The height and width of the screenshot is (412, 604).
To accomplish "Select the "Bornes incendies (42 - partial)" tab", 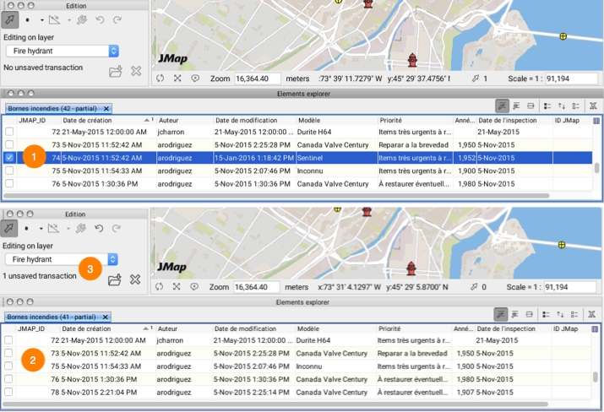I will (52, 108).
